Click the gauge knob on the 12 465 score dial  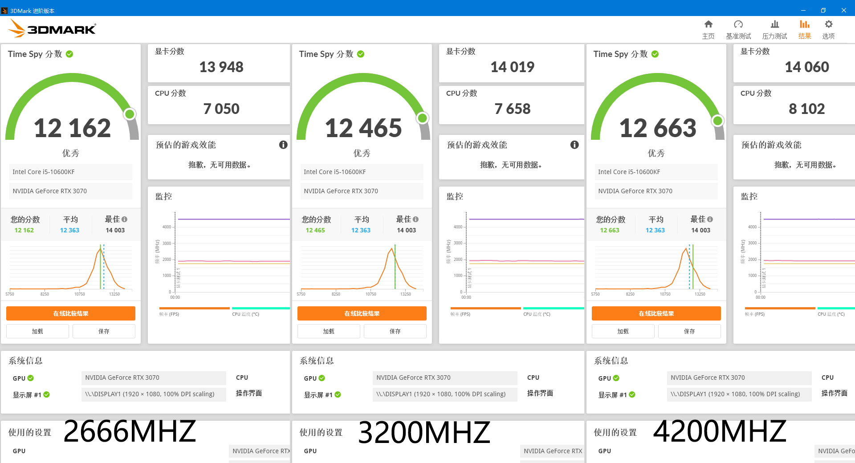tap(422, 118)
